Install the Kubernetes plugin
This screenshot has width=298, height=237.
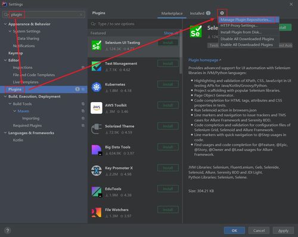[x=168, y=84]
